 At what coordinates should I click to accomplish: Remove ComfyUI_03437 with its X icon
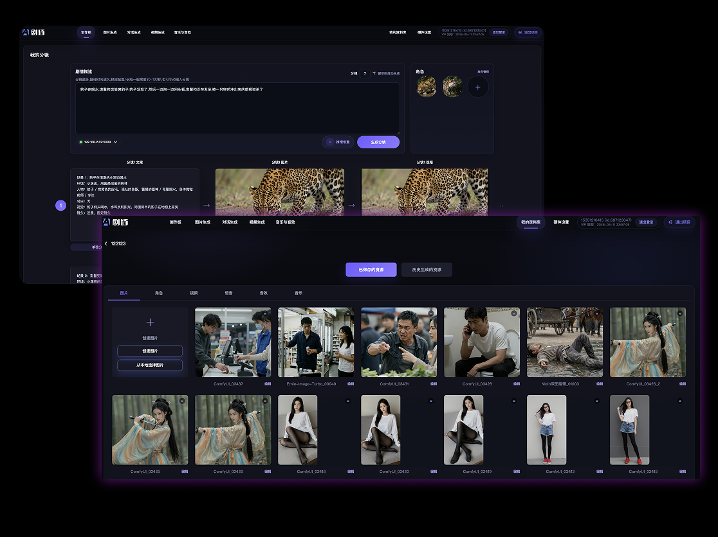(265, 313)
